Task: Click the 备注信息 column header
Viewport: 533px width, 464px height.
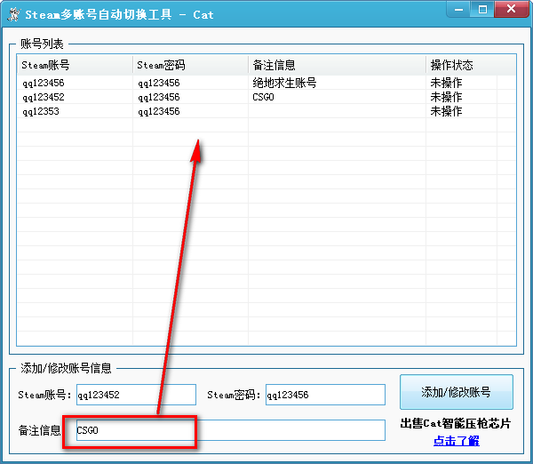Action: (337, 65)
